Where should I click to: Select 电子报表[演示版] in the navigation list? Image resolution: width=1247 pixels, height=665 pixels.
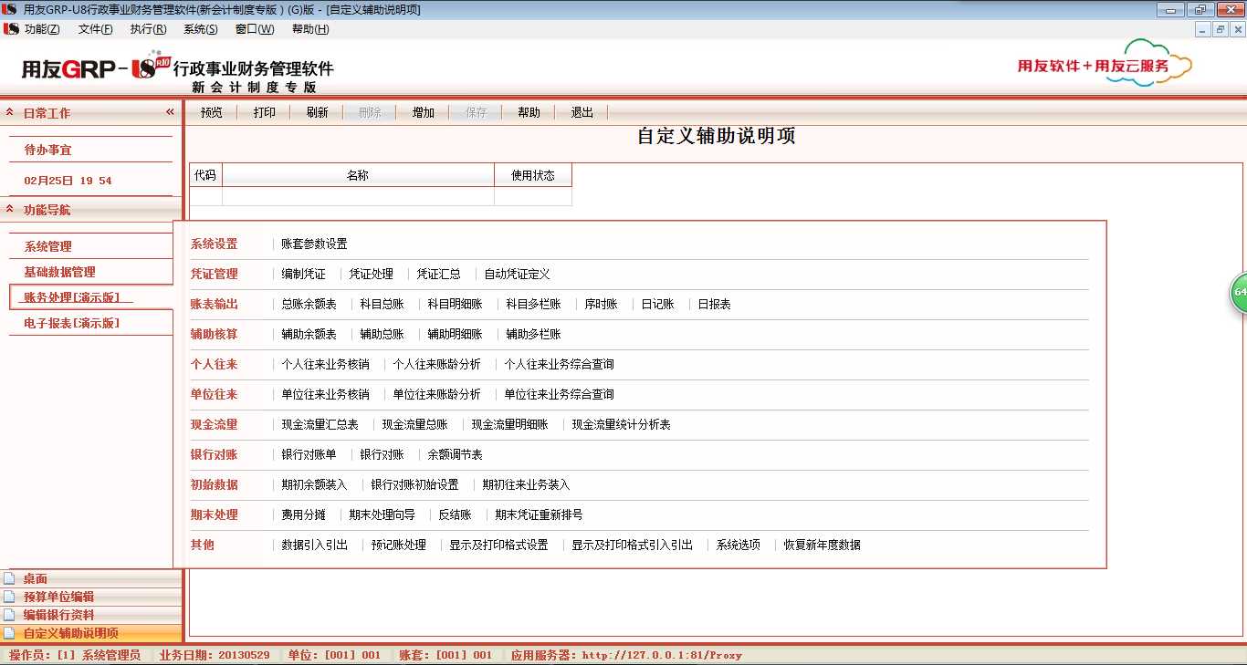coord(71,323)
